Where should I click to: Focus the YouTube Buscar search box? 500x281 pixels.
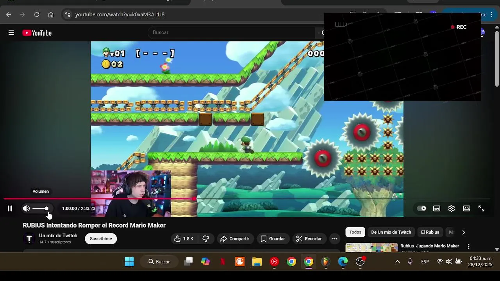pyautogui.click(x=232, y=32)
